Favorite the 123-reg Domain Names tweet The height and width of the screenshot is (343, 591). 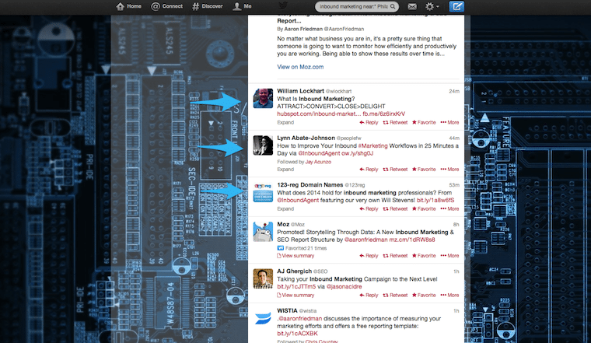coord(424,209)
